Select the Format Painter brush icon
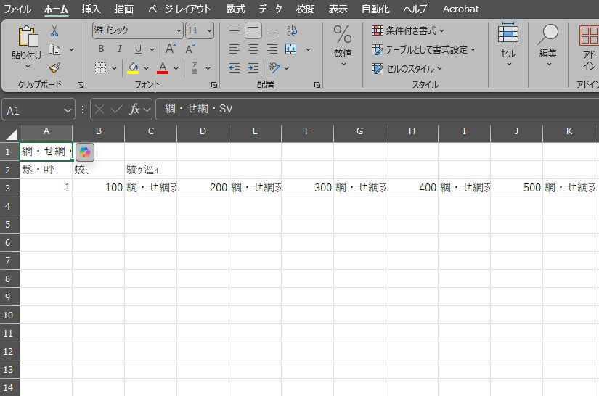Screen dimensions: 599x396 click(54, 68)
